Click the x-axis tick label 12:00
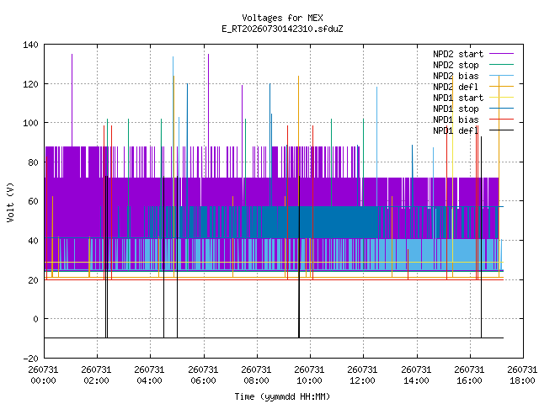This screenshot has height=404, width=539. [363, 381]
